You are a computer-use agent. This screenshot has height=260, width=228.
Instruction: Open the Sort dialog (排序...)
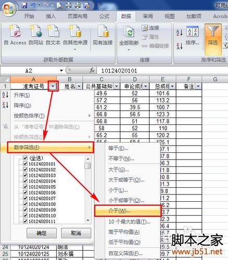(x=192, y=35)
